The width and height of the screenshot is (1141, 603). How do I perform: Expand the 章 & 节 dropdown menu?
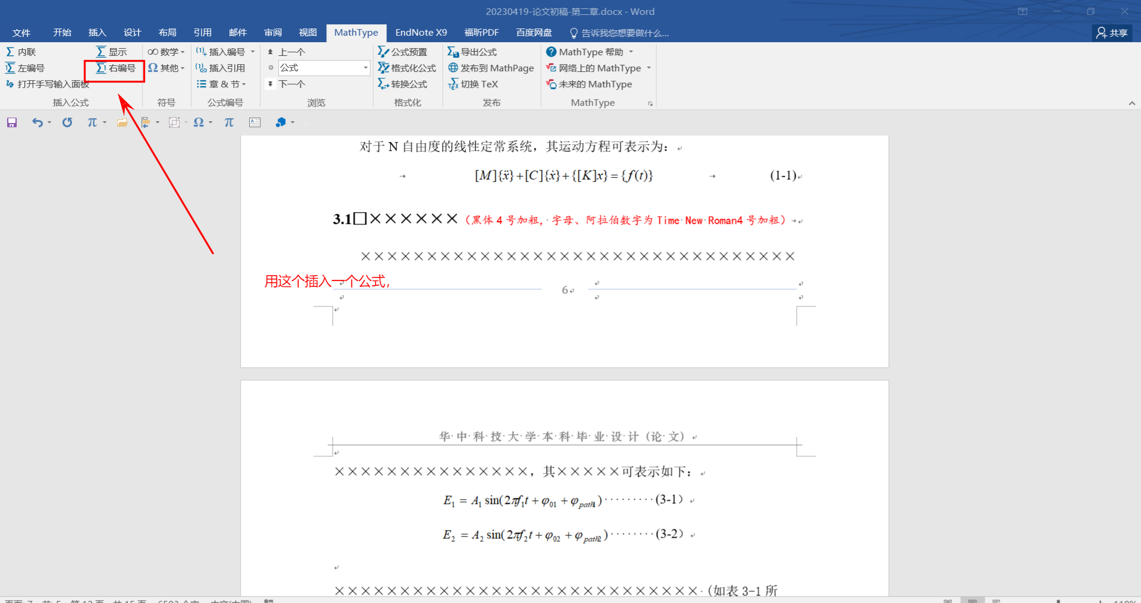tap(222, 84)
